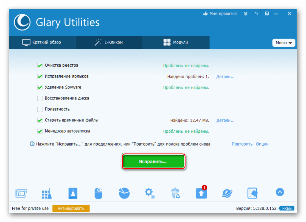This screenshot has width=306, height=222.
Task: Enable the Приватность checkbox
Action: pyautogui.click(x=40, y=109)
